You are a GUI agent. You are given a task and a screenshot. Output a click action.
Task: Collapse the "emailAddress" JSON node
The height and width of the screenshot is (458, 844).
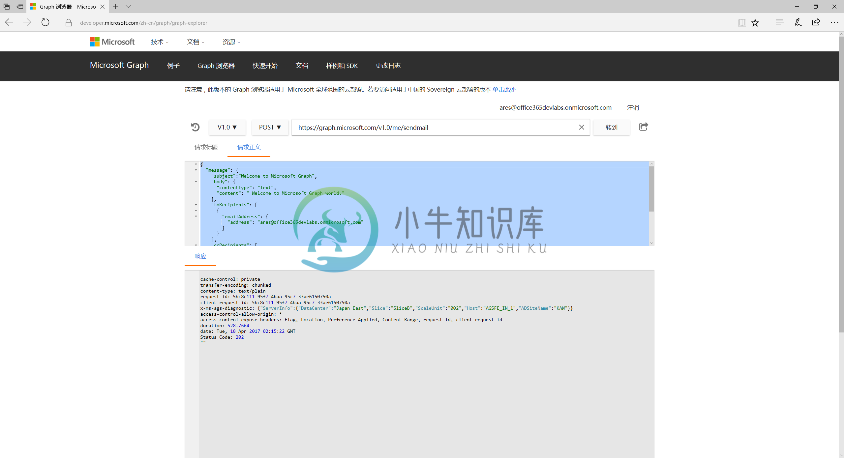coord(196,216)
